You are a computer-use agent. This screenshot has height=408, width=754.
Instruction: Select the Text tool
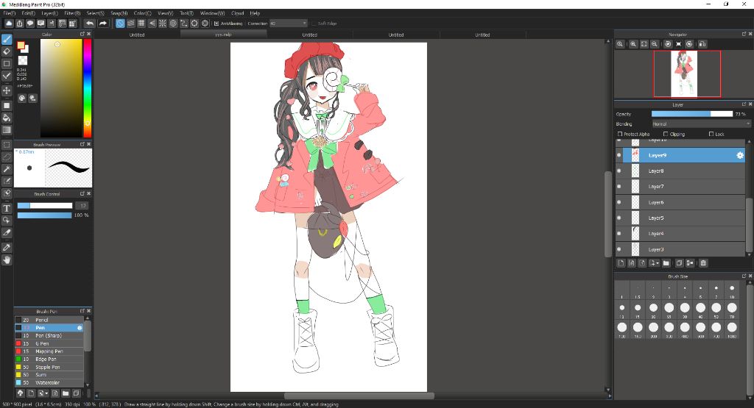[7, 208]
